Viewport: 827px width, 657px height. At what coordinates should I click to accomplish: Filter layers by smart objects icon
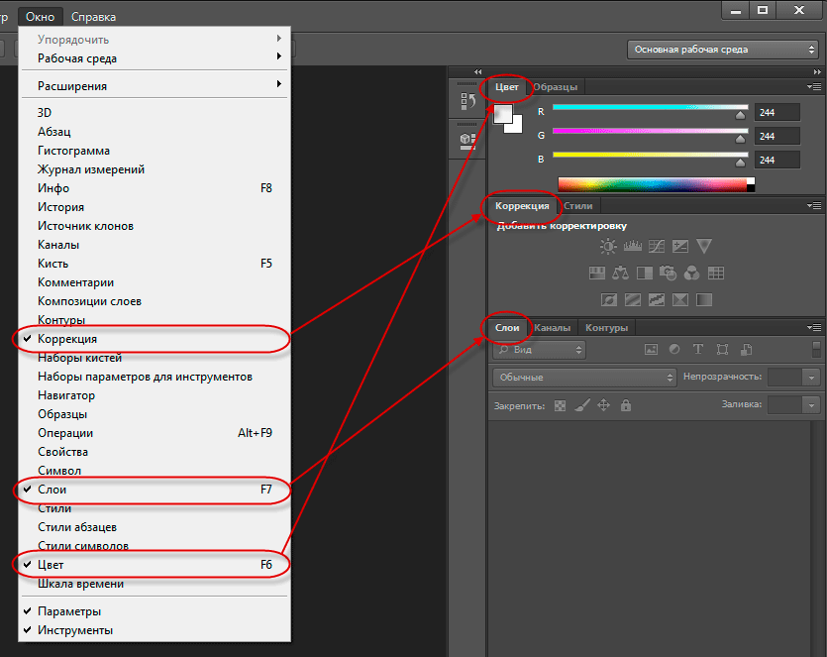[747, 350]
